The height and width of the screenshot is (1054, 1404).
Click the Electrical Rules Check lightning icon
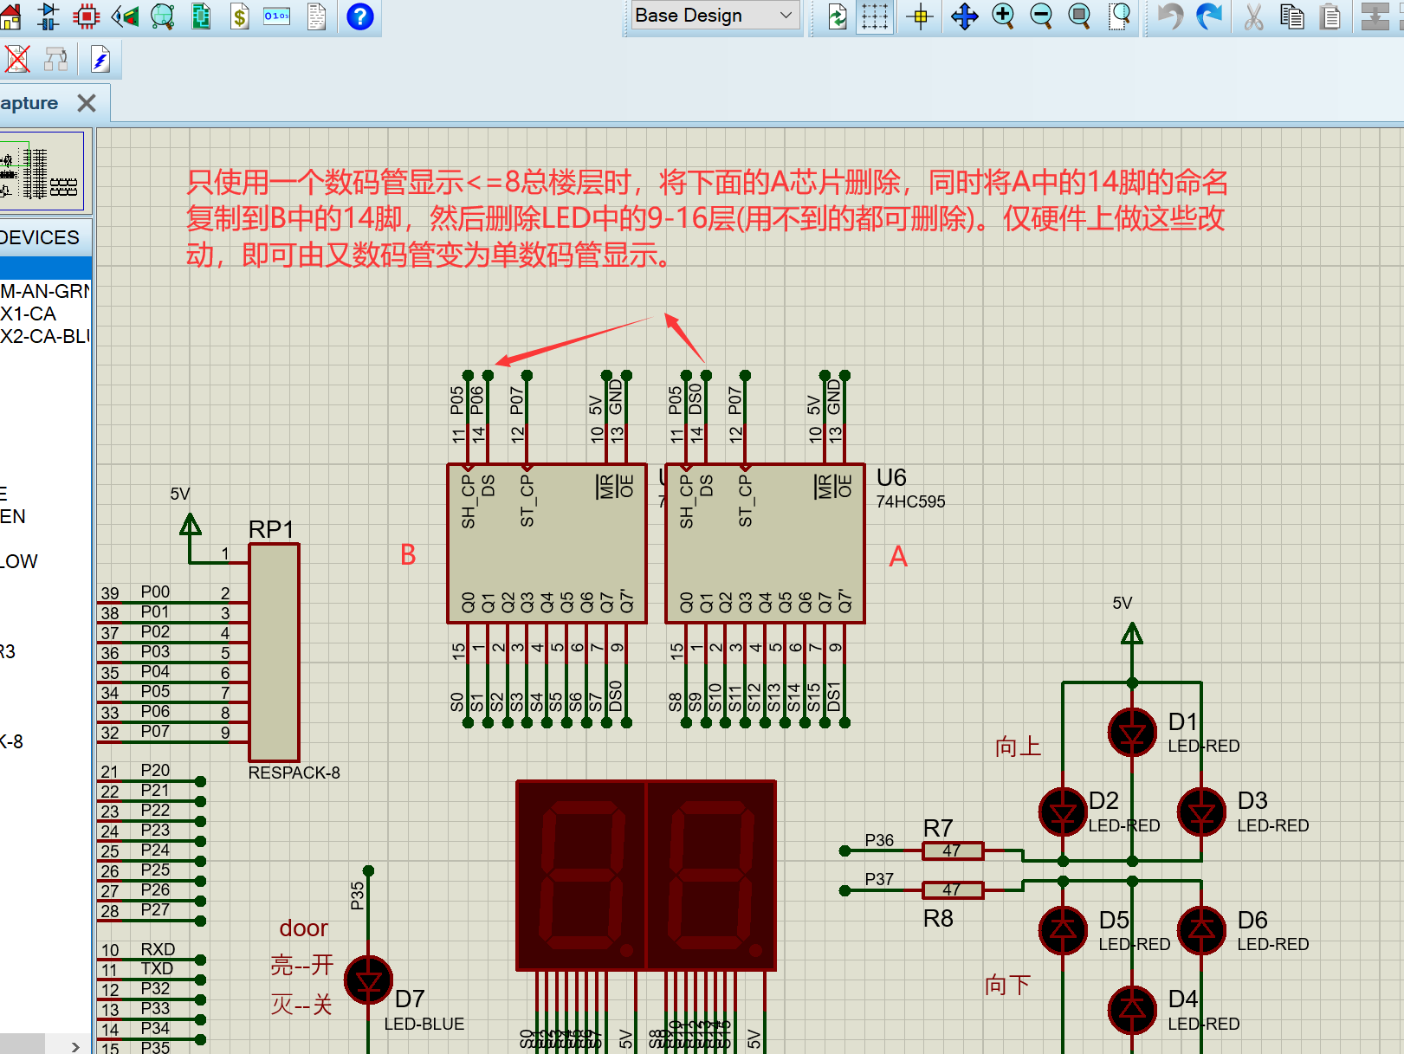pyautogui.click(x=100, y=59)
